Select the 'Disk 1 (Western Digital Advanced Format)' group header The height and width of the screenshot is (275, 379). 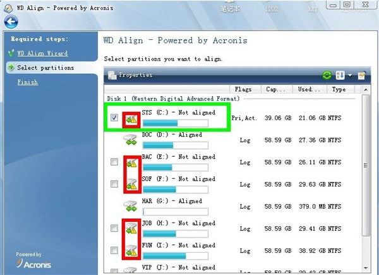[173, 99]
